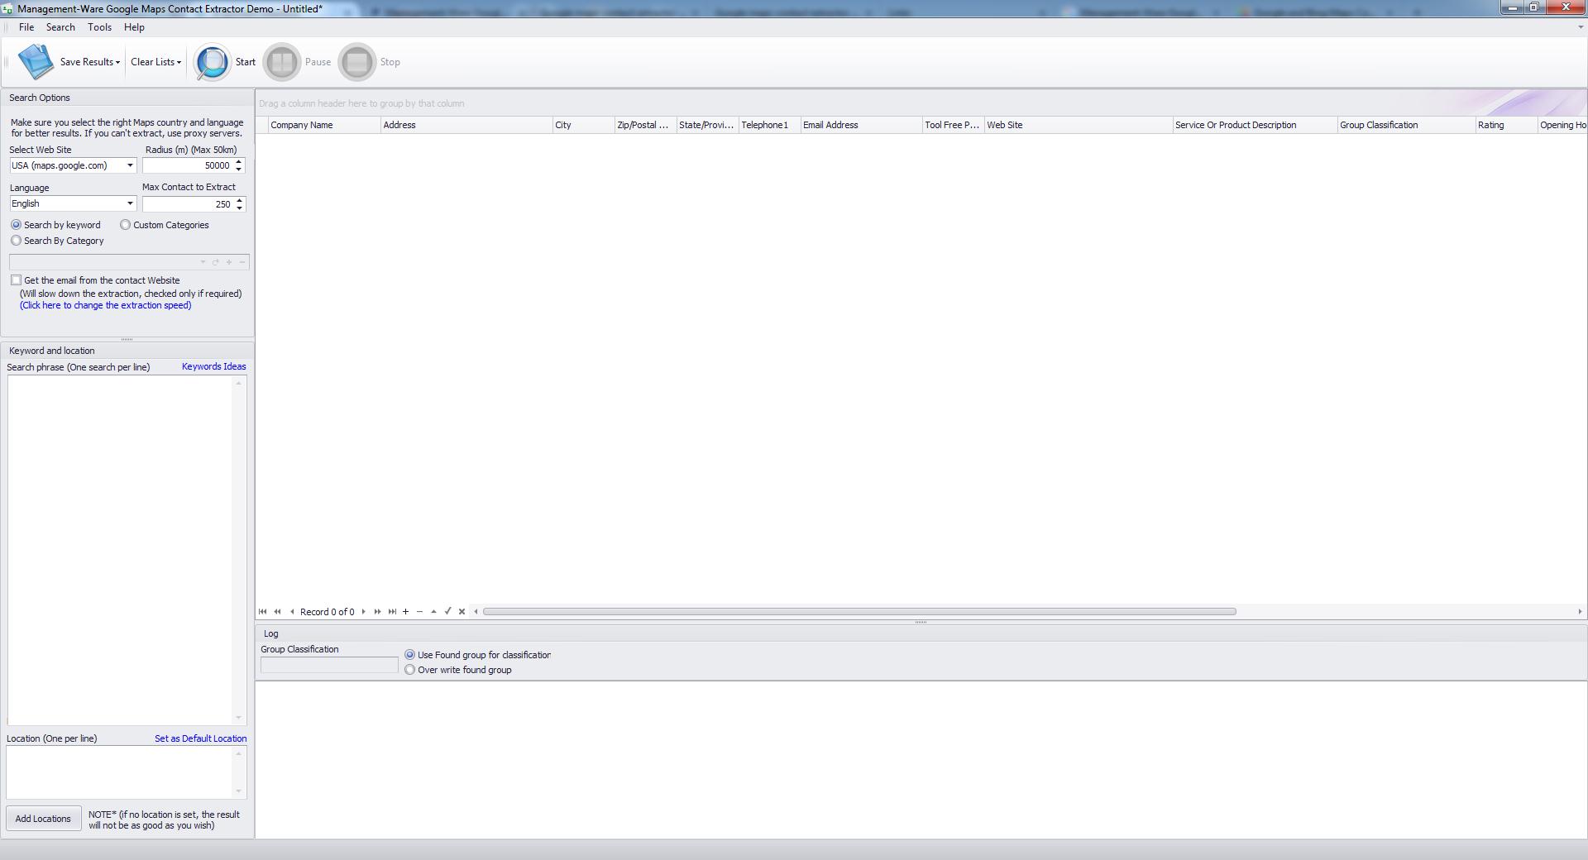
Task: Click Set as Default Location link
Action: (200, 738)
